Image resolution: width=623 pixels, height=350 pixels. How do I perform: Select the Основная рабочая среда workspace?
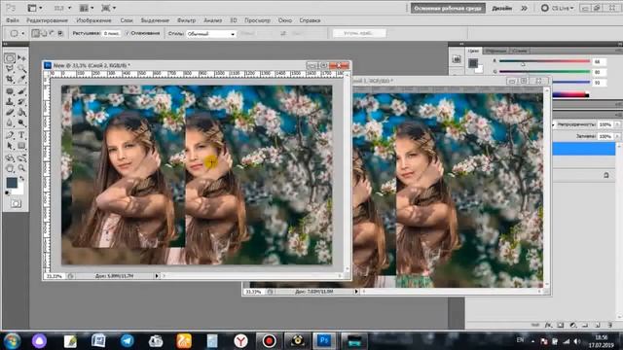pos(448,8)
